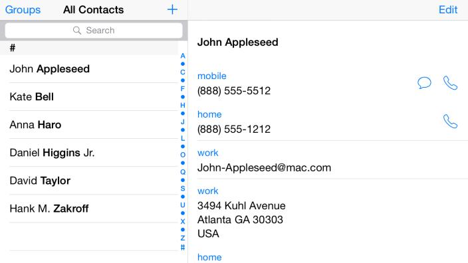The height and width of the screenshot is (263, 468).
Task: Jump to letter A in index
Action: point(183,56)
